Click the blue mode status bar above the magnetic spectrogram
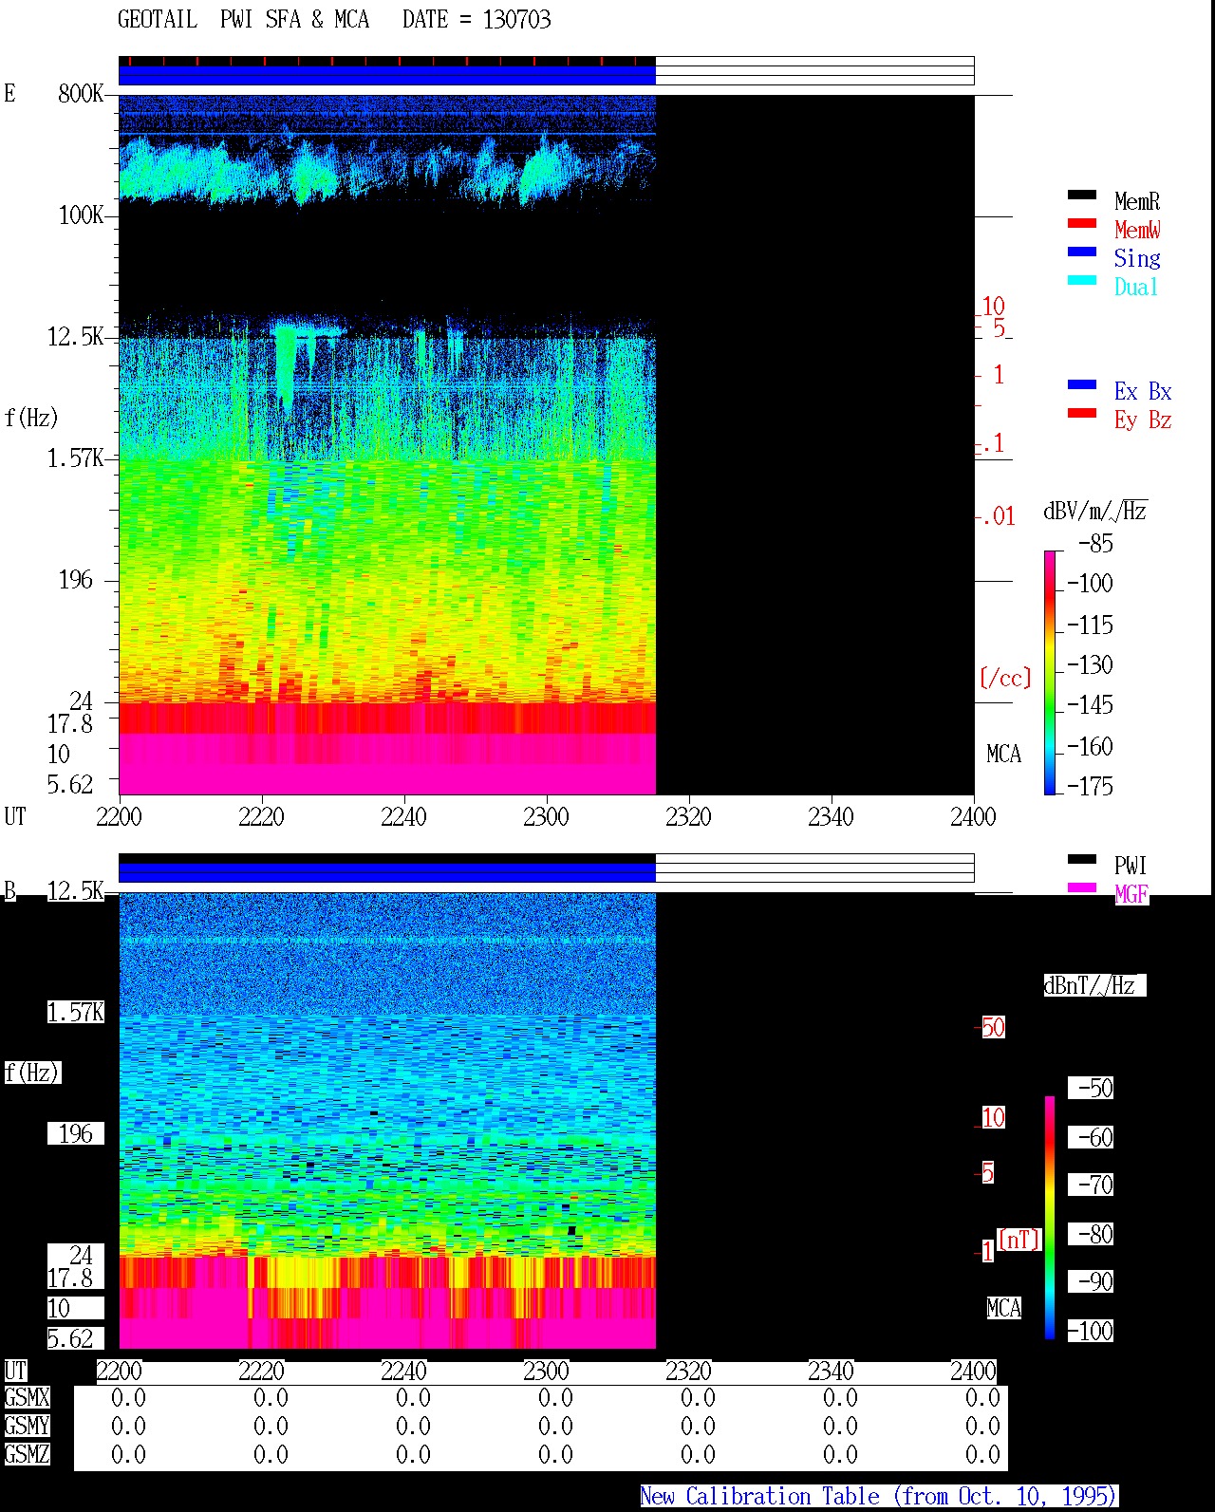Viewport: 1215px width, 1512px height. [387, 872]
